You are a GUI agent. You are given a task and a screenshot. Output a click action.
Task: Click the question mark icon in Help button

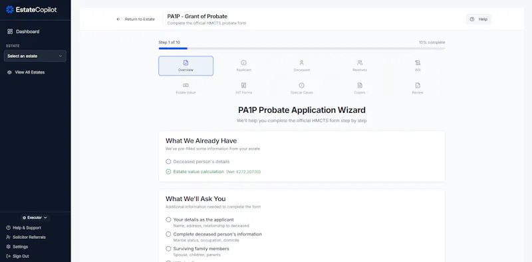point(472,19)
